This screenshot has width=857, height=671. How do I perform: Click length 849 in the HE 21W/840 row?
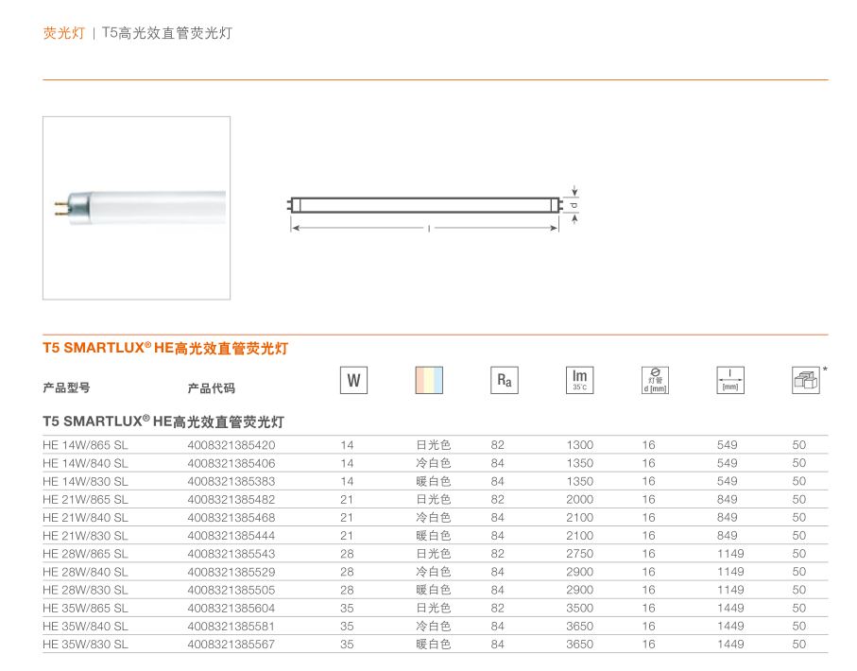[x=728, y=517]
